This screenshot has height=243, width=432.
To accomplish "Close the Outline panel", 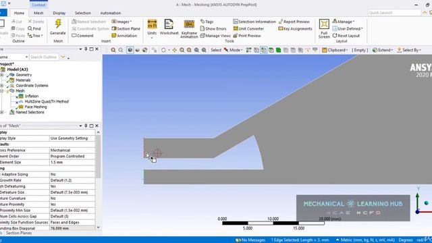I will (x=97, y=49).
